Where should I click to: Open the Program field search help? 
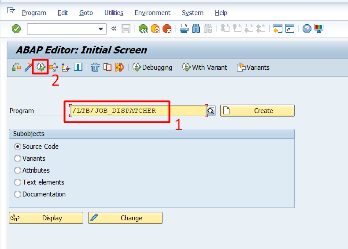tap(211, 110)
